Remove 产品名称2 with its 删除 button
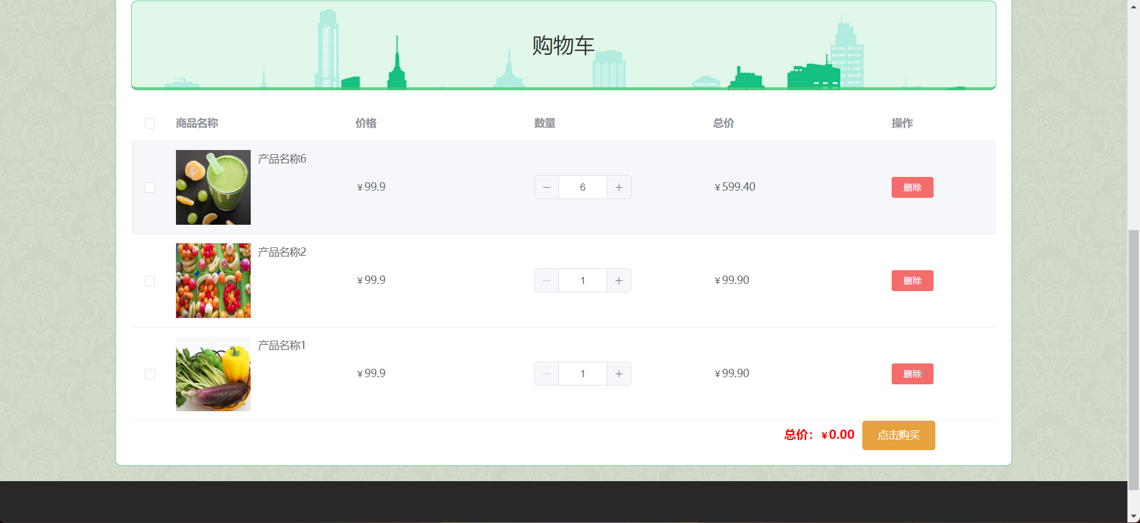The height and width of the screenshot is (523, 1140). tap(912, 280)
